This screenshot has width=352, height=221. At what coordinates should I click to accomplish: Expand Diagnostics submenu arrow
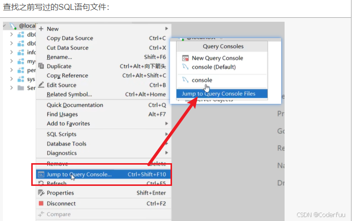pyautogui.click(x=167, y=153)
